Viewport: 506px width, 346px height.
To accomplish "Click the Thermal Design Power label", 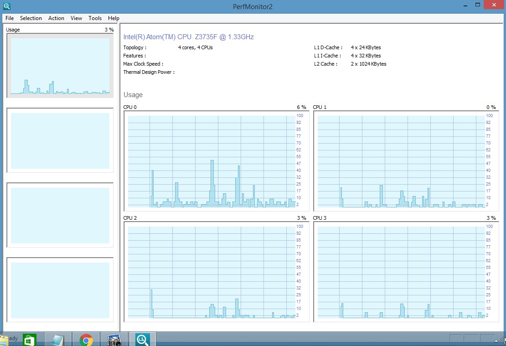I will tap(149, 72).
